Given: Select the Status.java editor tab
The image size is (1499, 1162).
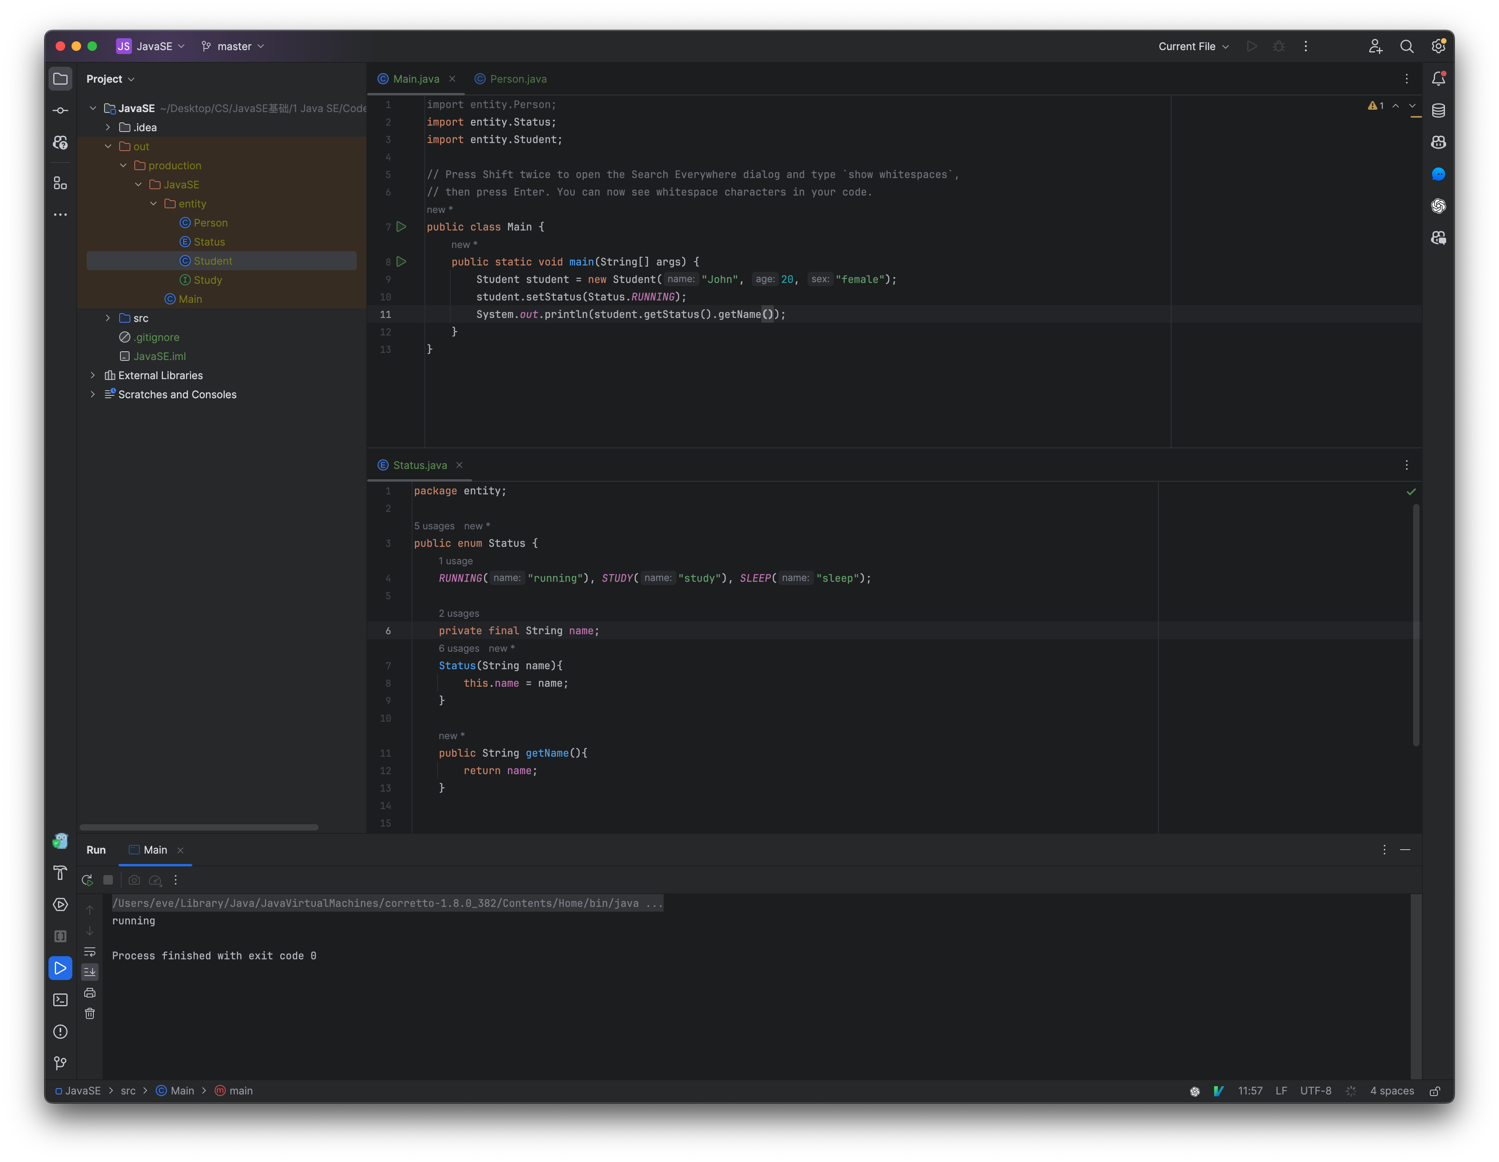Looking at the screenshot, I should click(419, 465).
